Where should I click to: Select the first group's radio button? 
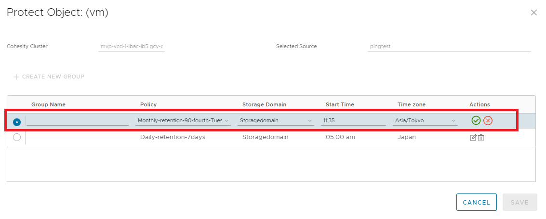[x=17, y=122]
